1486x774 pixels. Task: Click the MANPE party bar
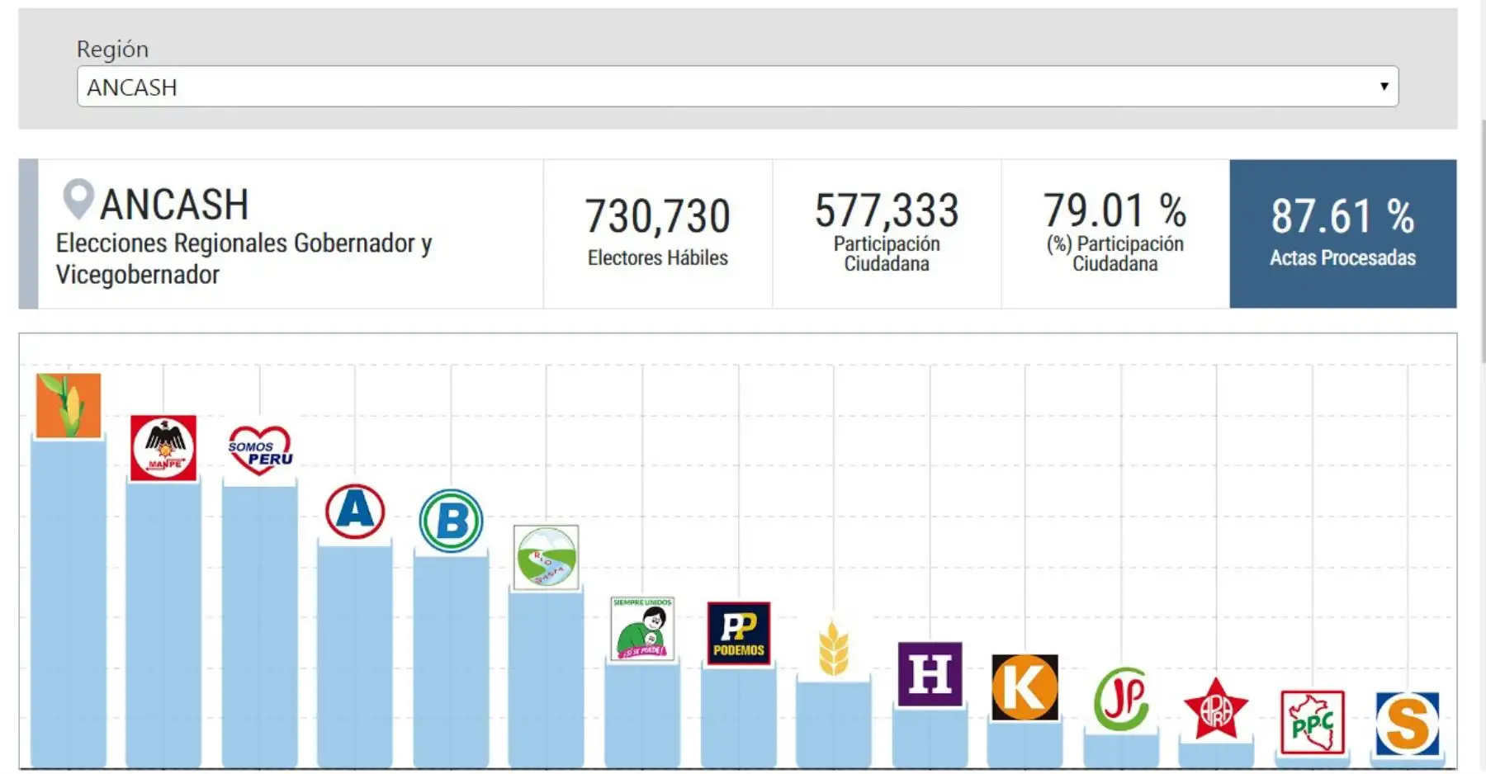pyautogui.click(x=163, y=624)
